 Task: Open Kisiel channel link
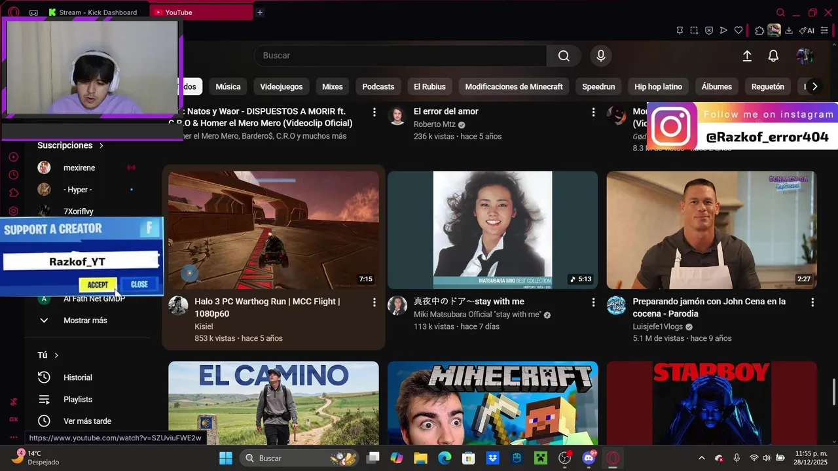[x=204, y=326]
